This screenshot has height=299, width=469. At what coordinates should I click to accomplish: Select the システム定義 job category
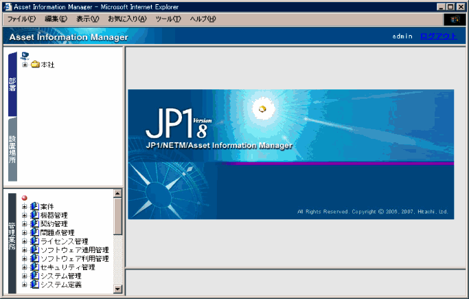(x=61, y=285)
